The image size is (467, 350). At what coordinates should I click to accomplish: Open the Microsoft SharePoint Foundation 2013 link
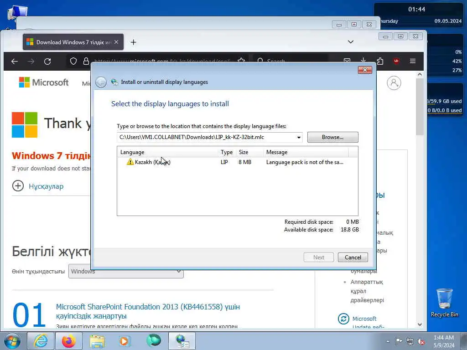click(148, 311)
